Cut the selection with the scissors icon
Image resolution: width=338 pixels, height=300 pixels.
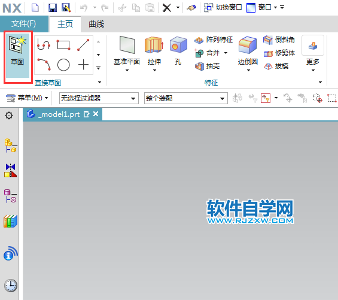pyautogui.click(x=122, y=8)
